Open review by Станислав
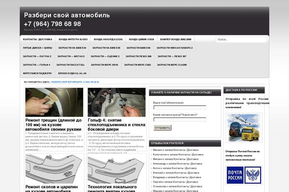The height and width of the screenshot is (192, 289). coord(177,186)
